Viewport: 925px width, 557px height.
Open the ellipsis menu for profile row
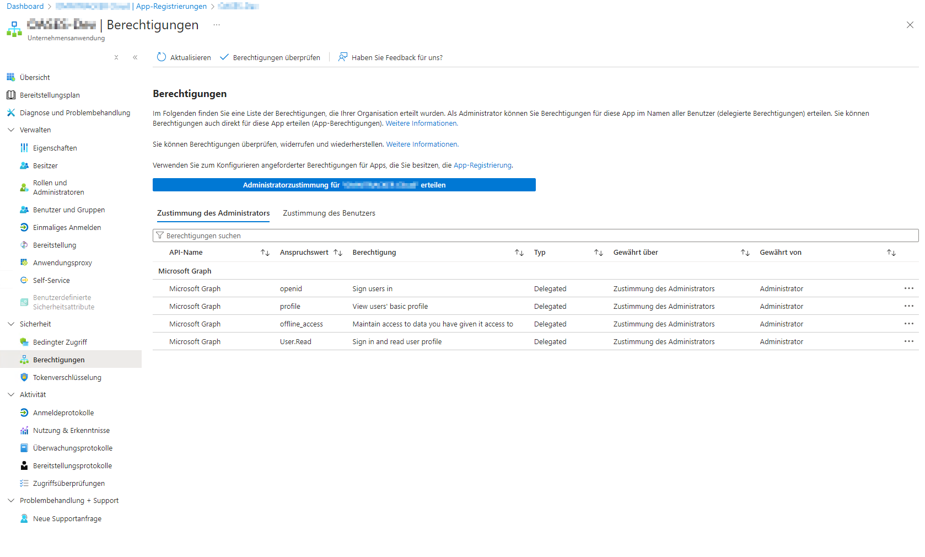click(x=909, y=306)
